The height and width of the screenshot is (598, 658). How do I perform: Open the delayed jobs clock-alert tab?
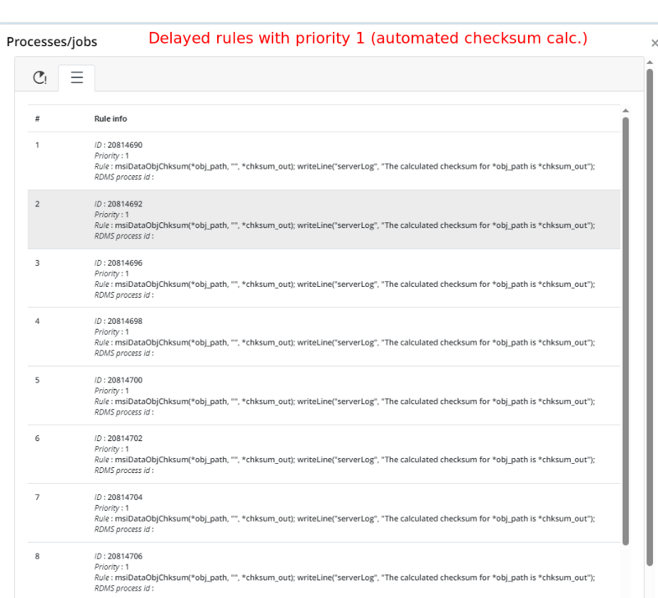(x=40, y=77)
